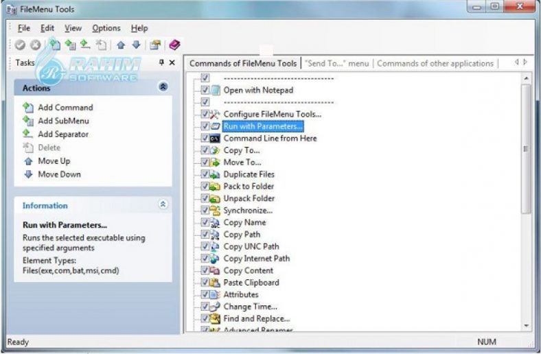Click Add Command in the Actions panel
Screen dimensions: 541x354
pyautogui.click(x=58, y=108)
